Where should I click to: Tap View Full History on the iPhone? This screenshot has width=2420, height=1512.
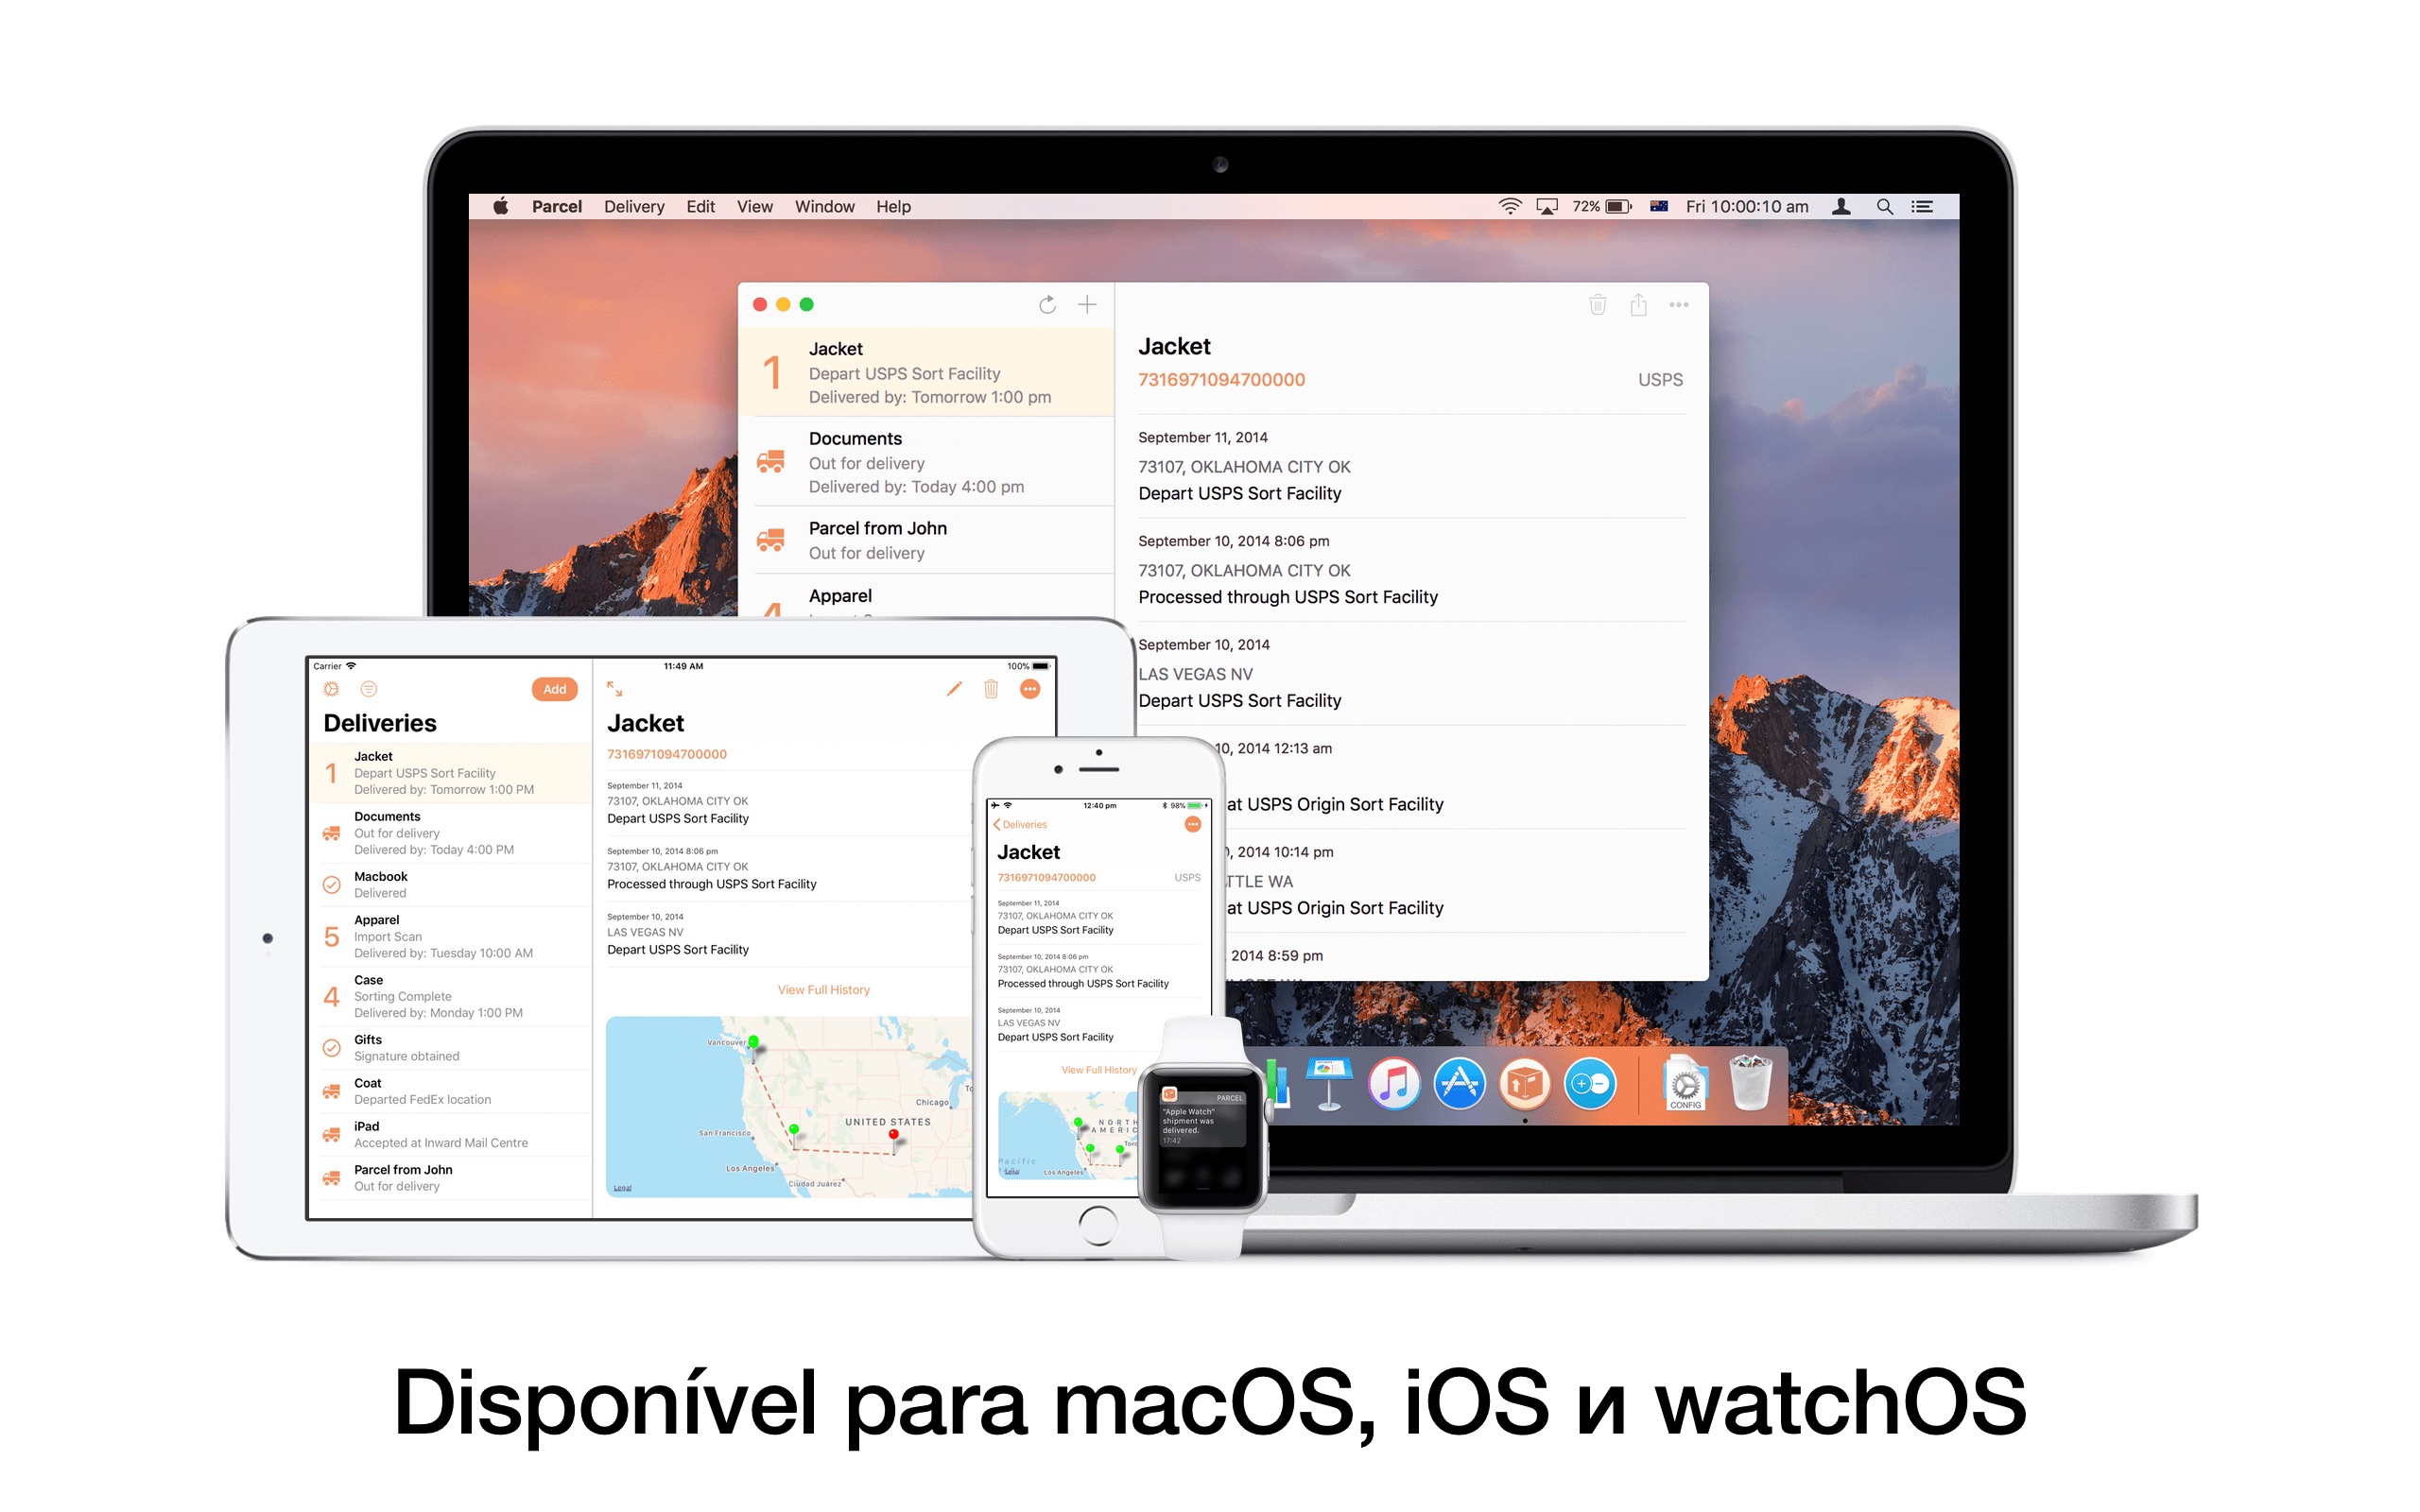click(1098, 1070)
